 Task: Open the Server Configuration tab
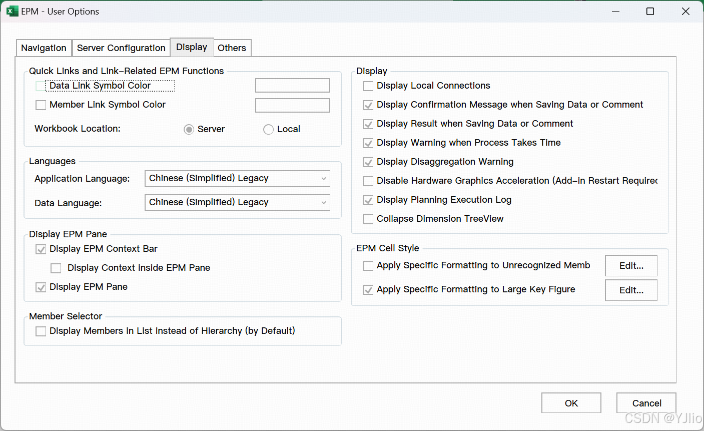[121, 48]
